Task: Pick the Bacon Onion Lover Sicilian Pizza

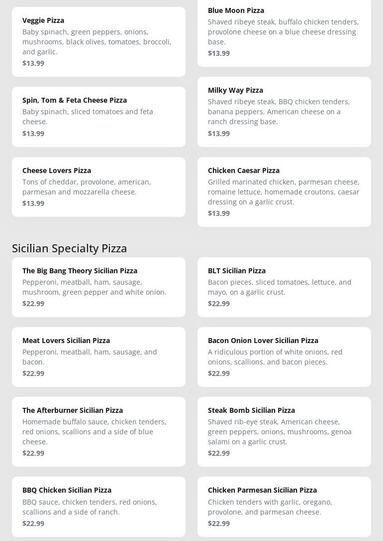Action: [x=284, y=357]
